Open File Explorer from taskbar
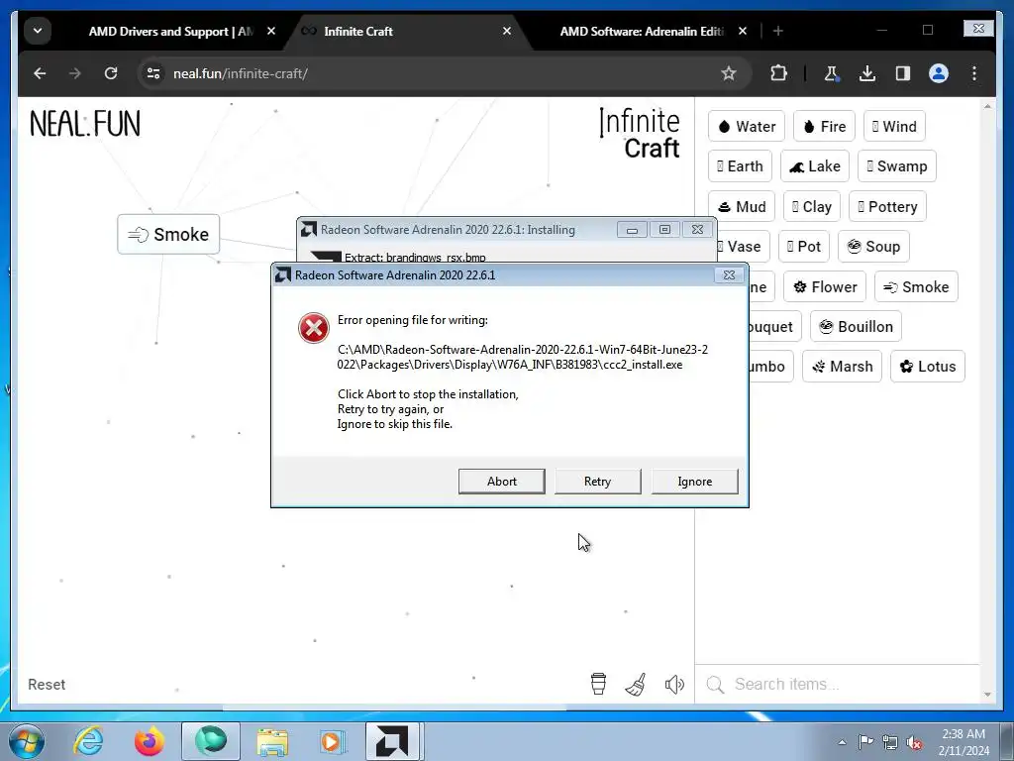The height and width of the screenshot is (761, 1014). [x=272, y=741]
